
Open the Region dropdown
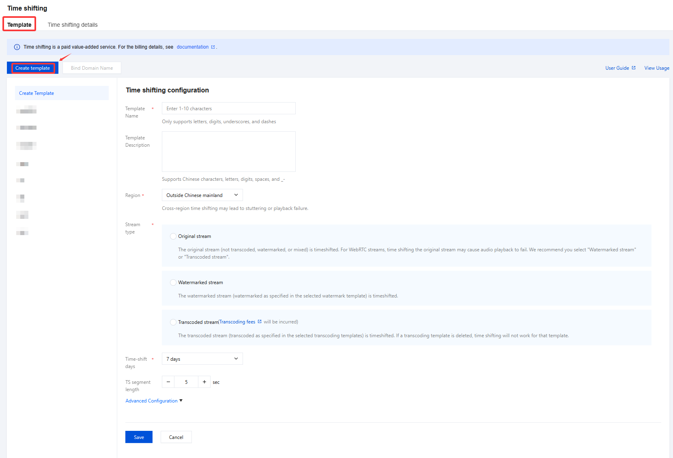click(x=202, y=195)
